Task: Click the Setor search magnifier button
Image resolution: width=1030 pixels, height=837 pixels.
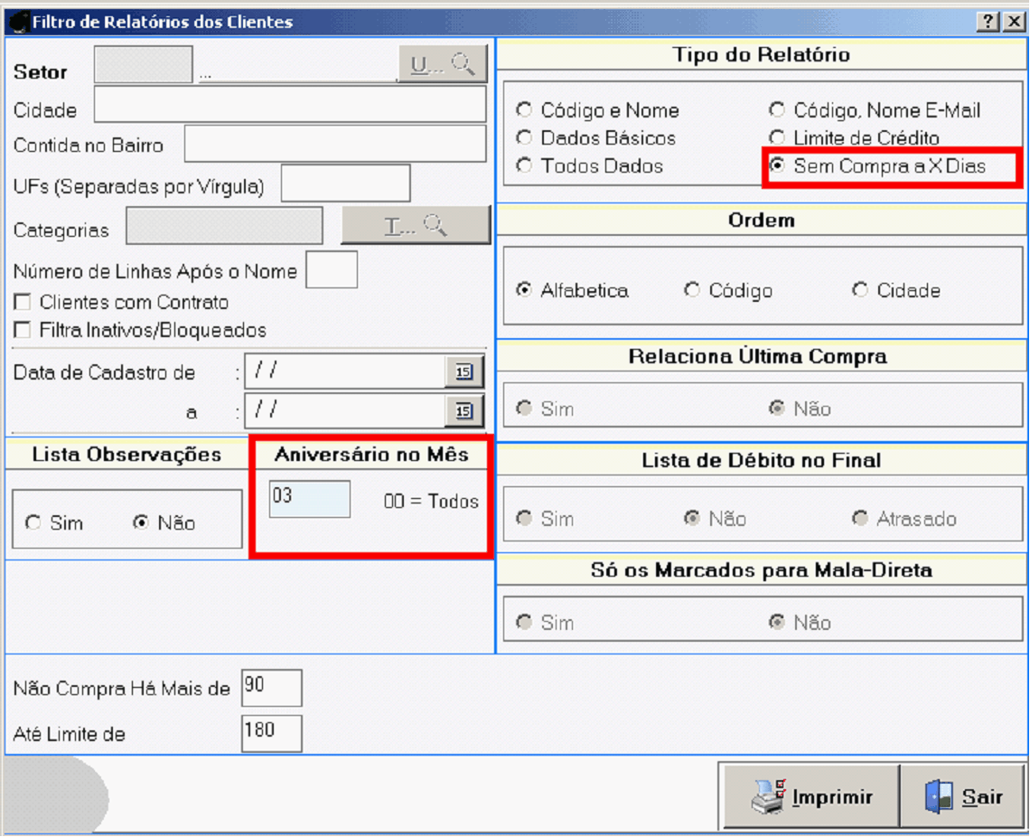Action: (x=443, y=65)
